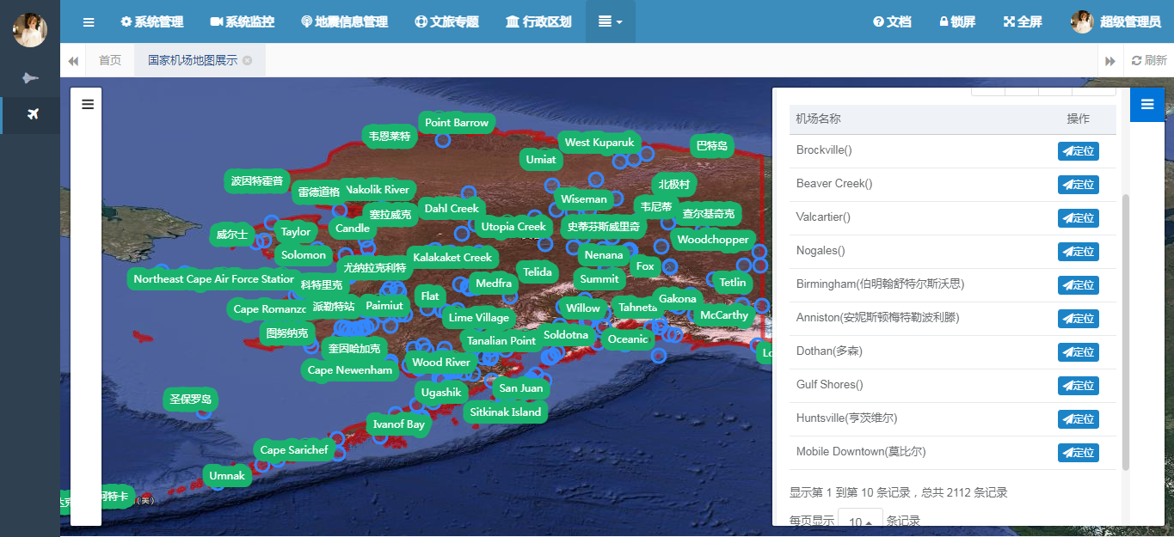The width and height of the screenshot is (1174, 537).
Task: Click the Cape Newenham map marker label
Action: 350,370
